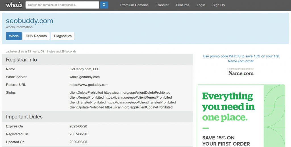The height and width of the screenshot is (147, 291).
Task: Click the 'Updated On' row label
Action: 15,142
